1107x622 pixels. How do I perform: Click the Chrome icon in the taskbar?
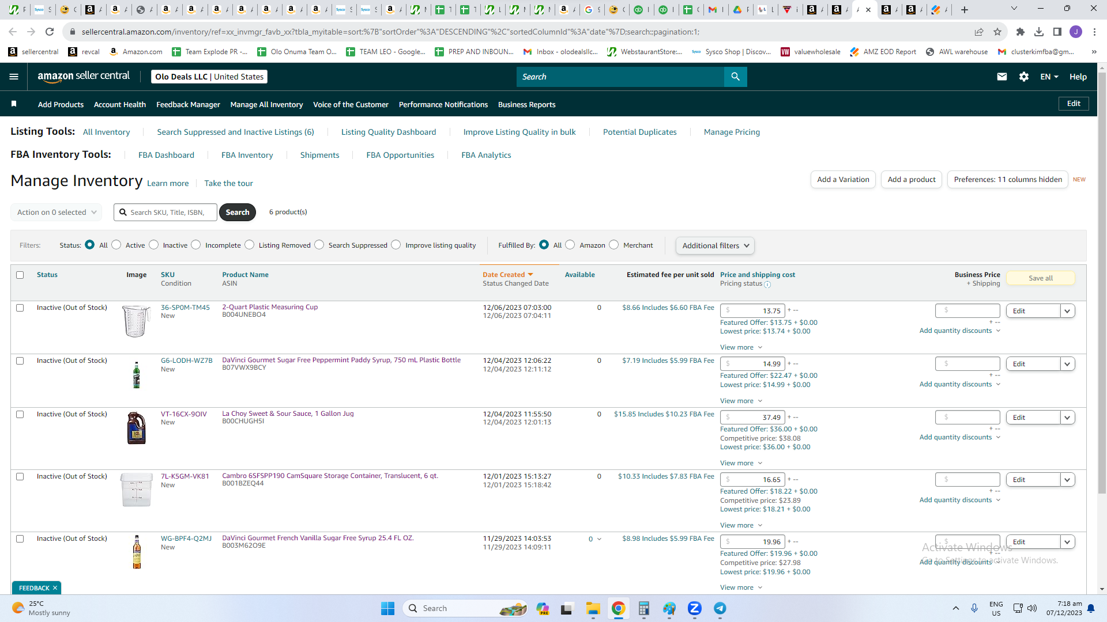618,608
